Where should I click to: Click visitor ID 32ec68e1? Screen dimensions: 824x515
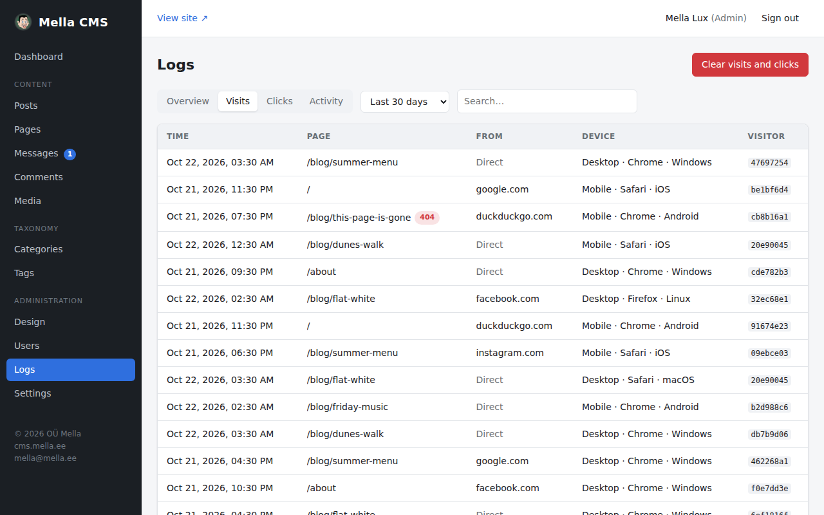769,299
